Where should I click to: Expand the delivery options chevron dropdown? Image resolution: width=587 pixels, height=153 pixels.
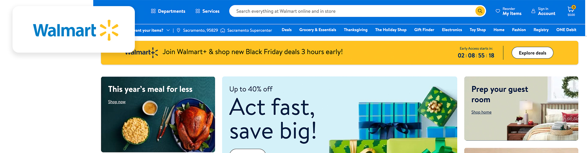pos(168,30)
